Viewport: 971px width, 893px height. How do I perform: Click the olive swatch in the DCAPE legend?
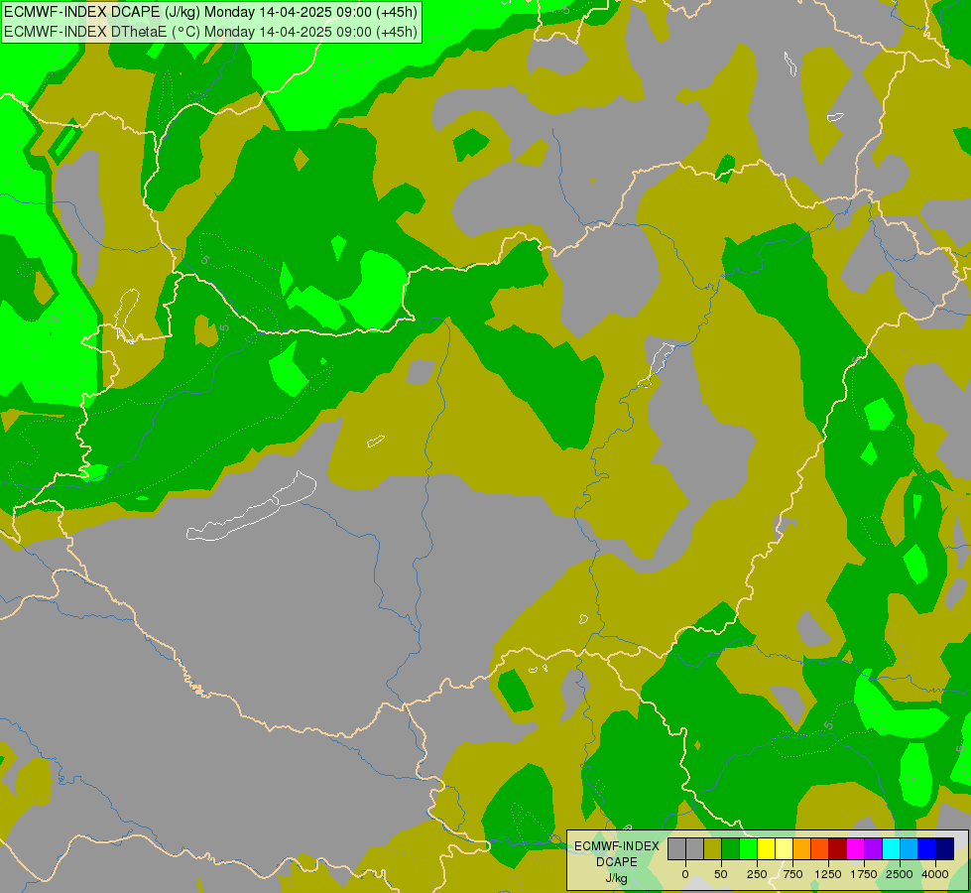click(713, 849)
